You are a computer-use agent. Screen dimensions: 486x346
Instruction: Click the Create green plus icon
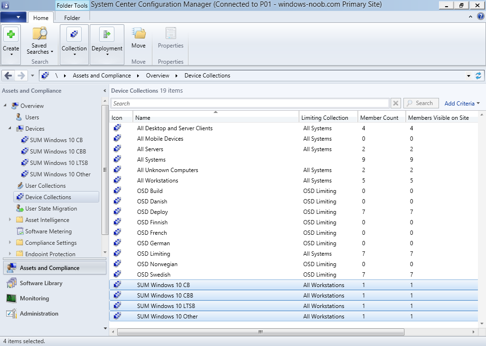click(x=11, y=34)
